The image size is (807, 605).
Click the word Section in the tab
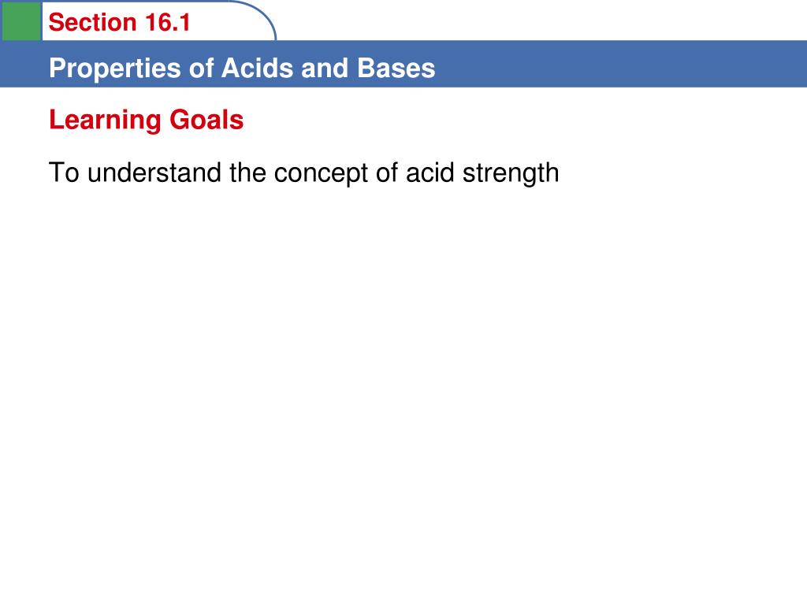click(93, 23)
